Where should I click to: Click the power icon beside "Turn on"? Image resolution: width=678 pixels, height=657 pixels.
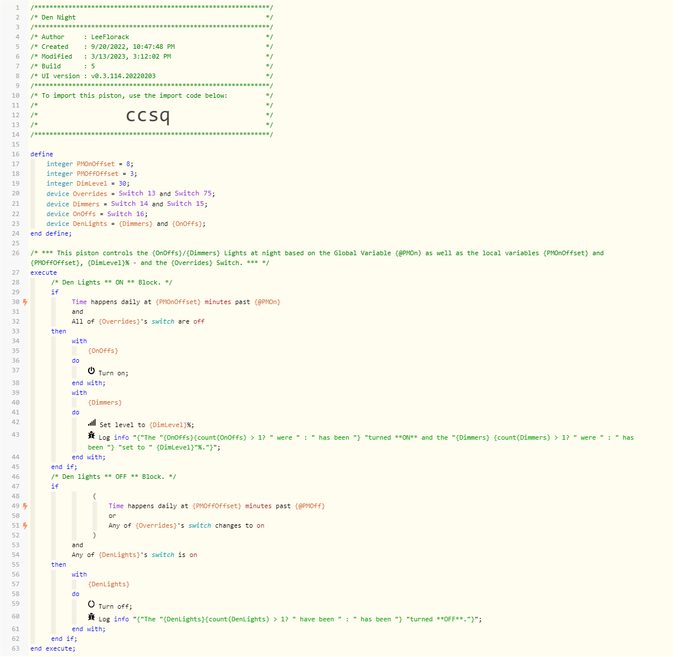point(92,371)
